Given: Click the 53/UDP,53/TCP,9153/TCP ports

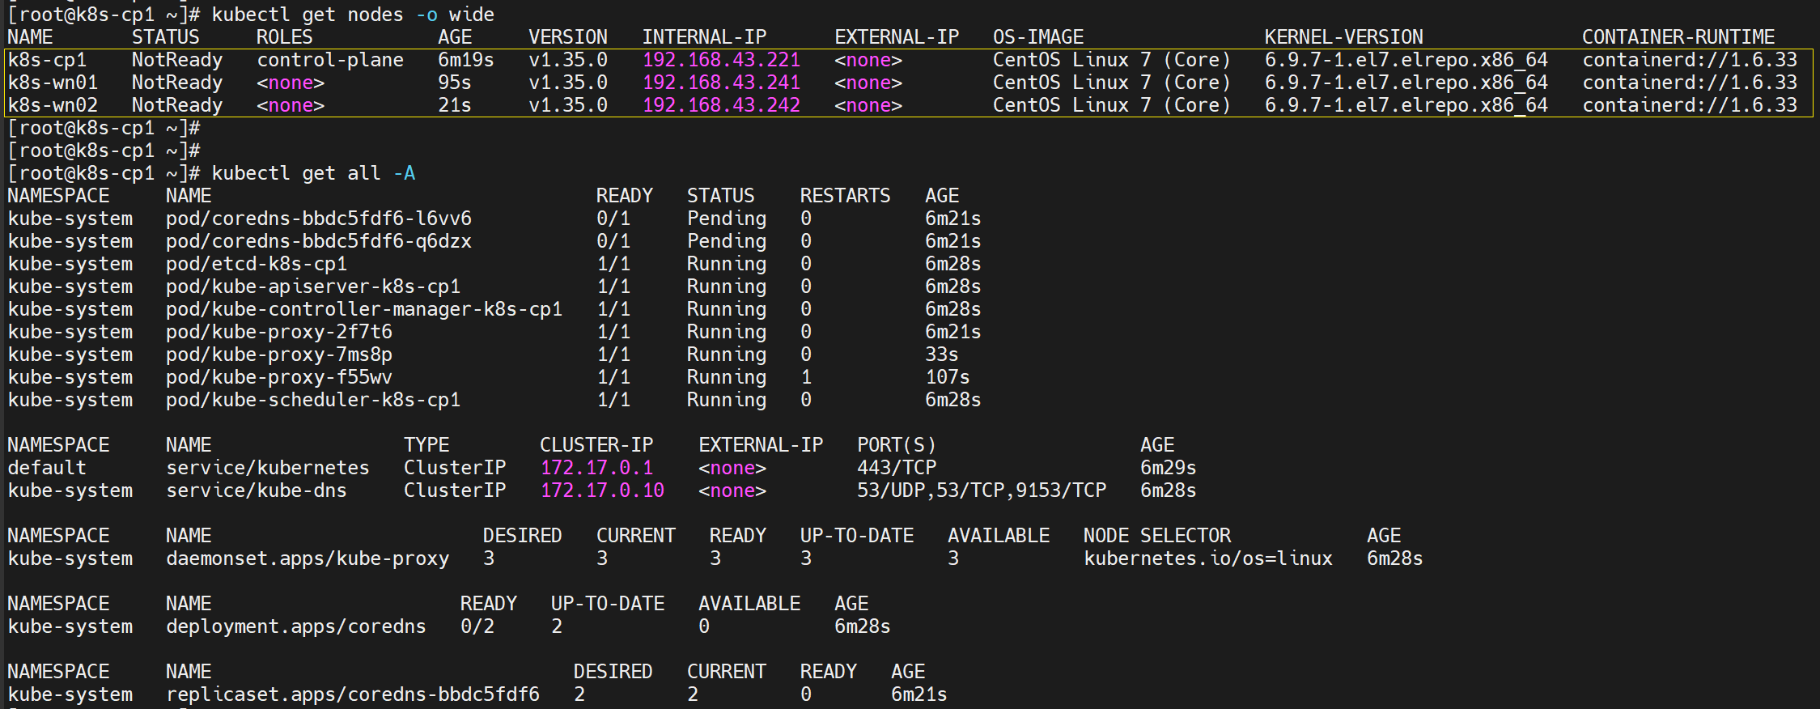Looking at the screenshot, I should 982,490.
